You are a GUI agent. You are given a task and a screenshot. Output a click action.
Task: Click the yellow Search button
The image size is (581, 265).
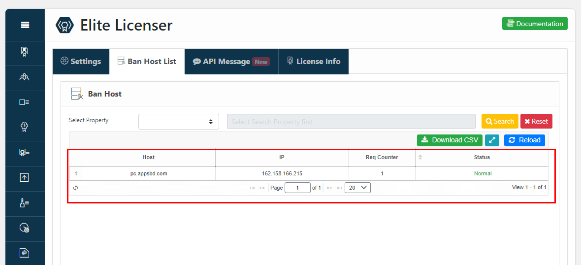(x=499, y=122)
